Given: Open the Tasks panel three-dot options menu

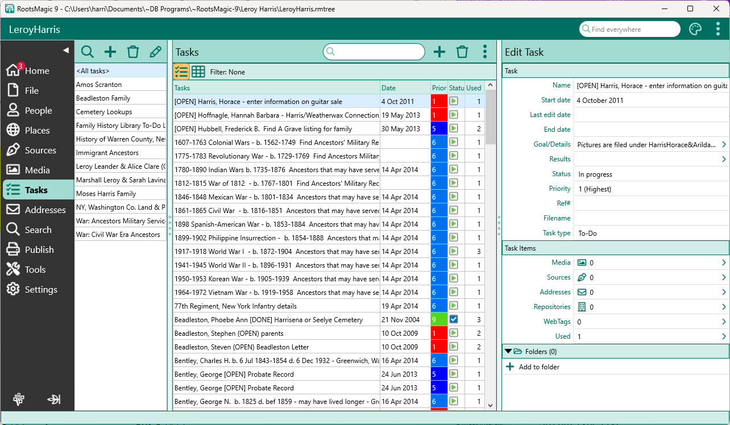Looking at the screenshot, I should pos(484,52).
